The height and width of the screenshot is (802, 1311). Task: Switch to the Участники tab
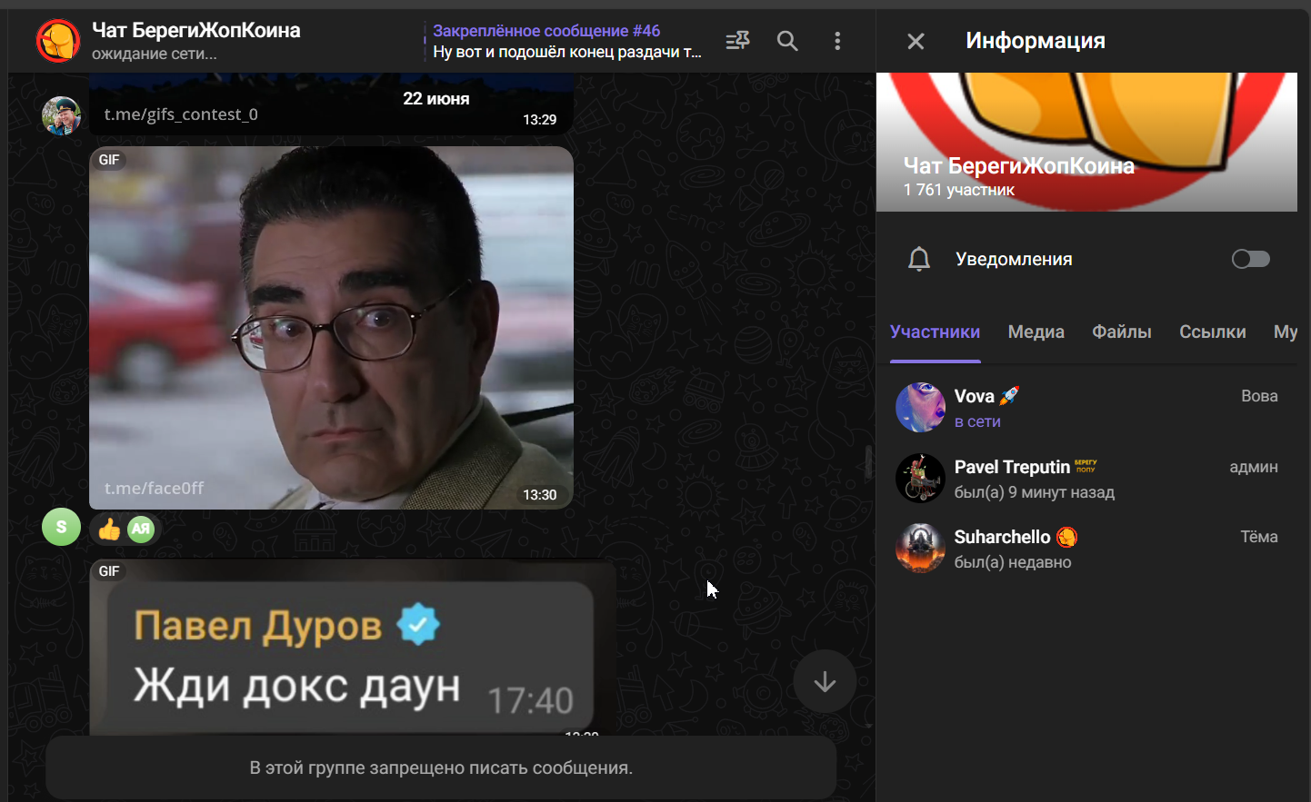click(x=935, y=332)
